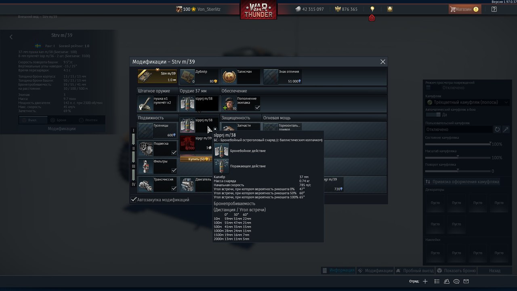517x291 pixels.
Task: Go back with the left arrow
Action: pos(11,37)
